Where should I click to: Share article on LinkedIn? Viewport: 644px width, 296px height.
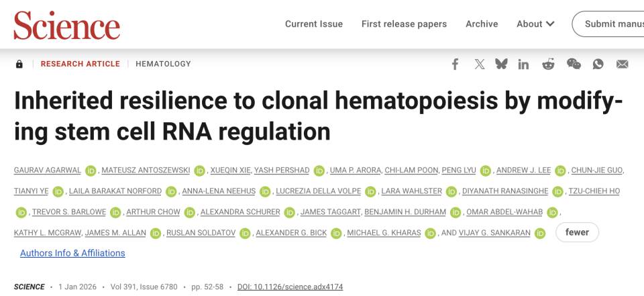click(x=524, y=64)
